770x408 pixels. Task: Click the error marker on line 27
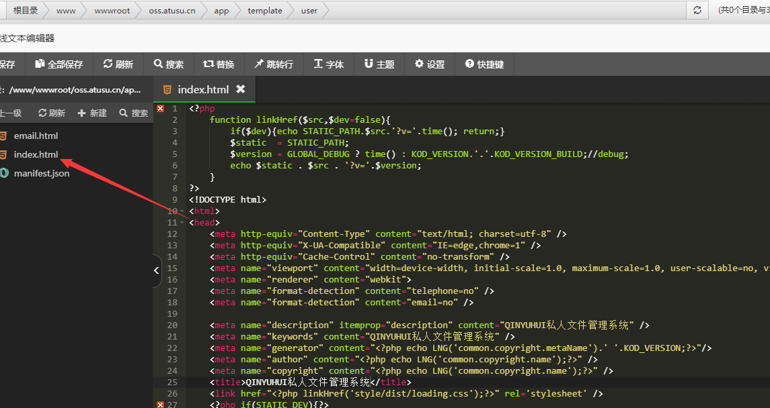161,405
